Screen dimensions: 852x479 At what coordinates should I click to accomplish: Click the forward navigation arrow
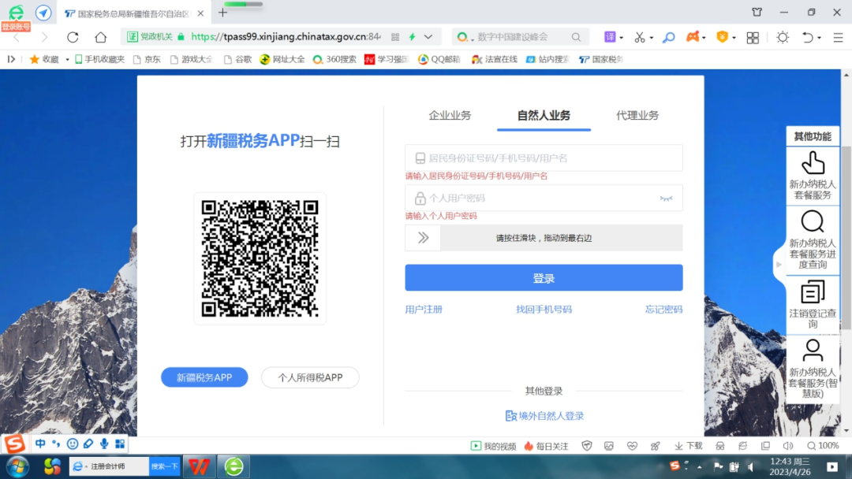(x=44, y=38)
